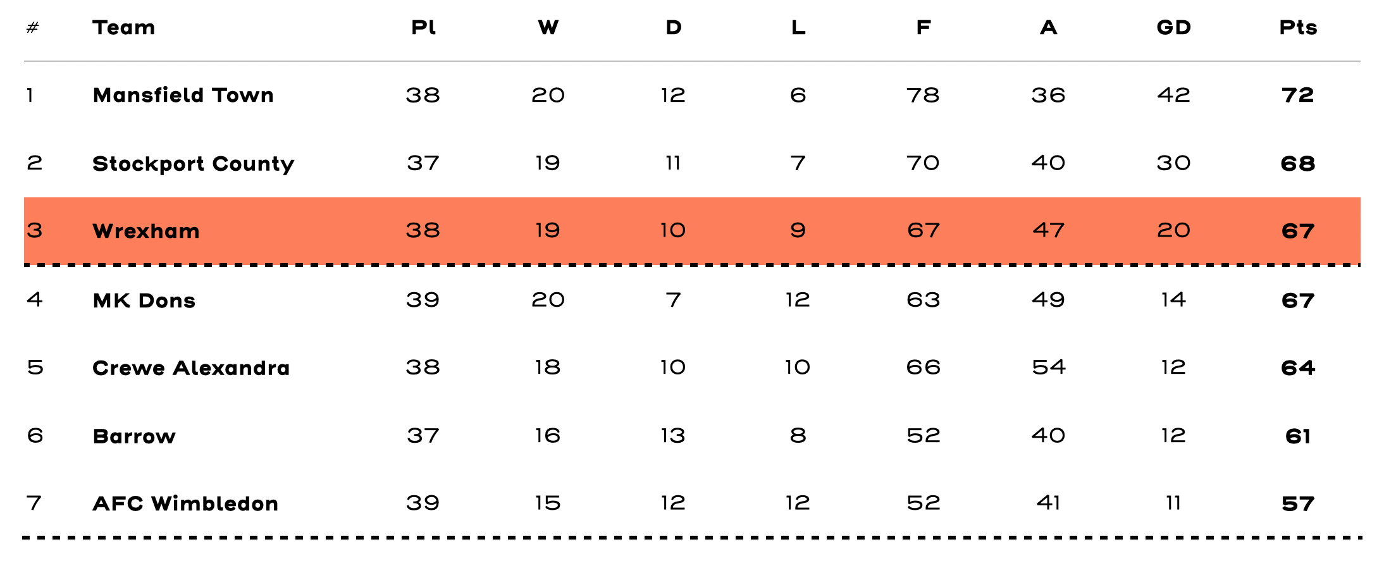Click Mansfield Town's 72 points value

click(1298, 95)
